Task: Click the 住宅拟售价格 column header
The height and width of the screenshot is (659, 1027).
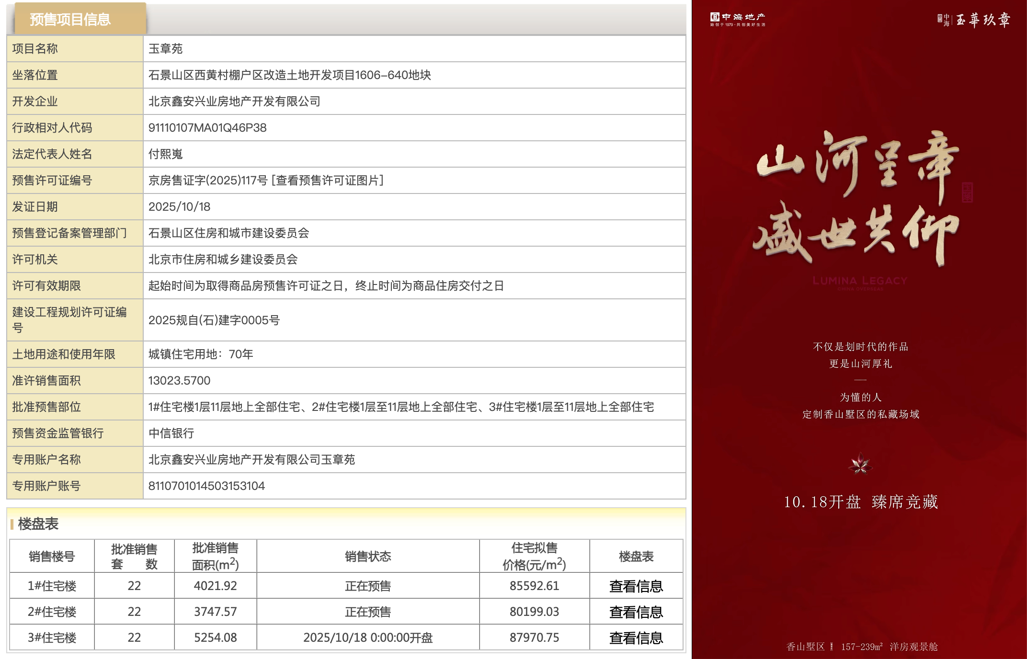Action: click(x=534, y=557)
